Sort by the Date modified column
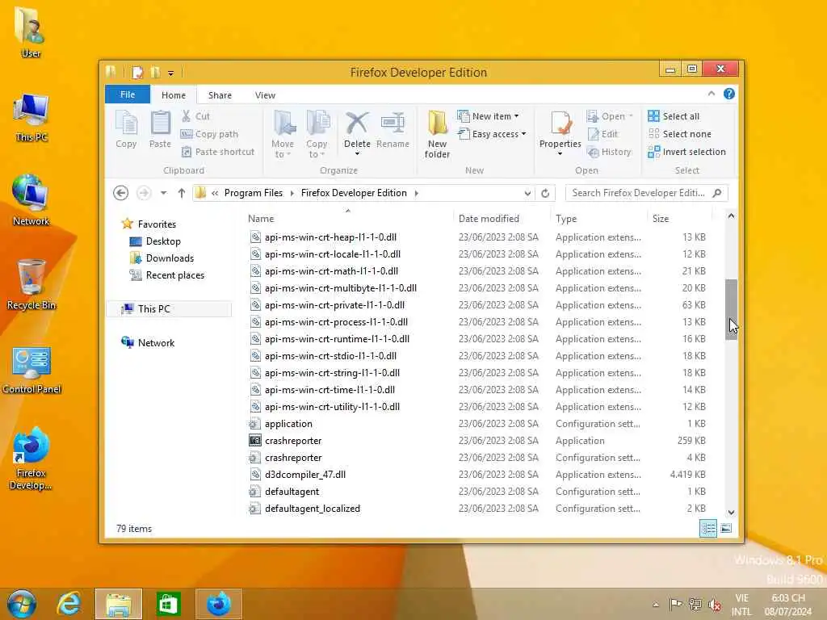The image size is (827, 620). (x=501, y=218)
